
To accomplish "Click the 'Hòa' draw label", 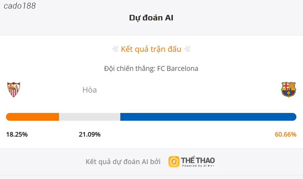I will click(90, 90).
